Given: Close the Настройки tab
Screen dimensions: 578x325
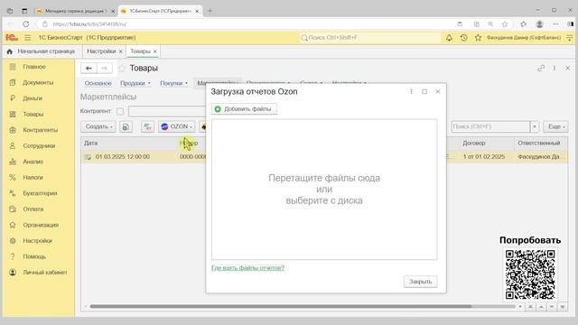Looking at the screenshot, I should [120, 51].
